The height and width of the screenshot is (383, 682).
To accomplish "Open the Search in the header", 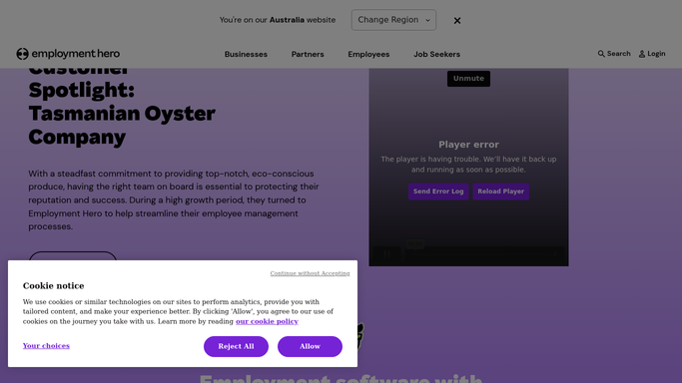I will [x=614, y=54].
